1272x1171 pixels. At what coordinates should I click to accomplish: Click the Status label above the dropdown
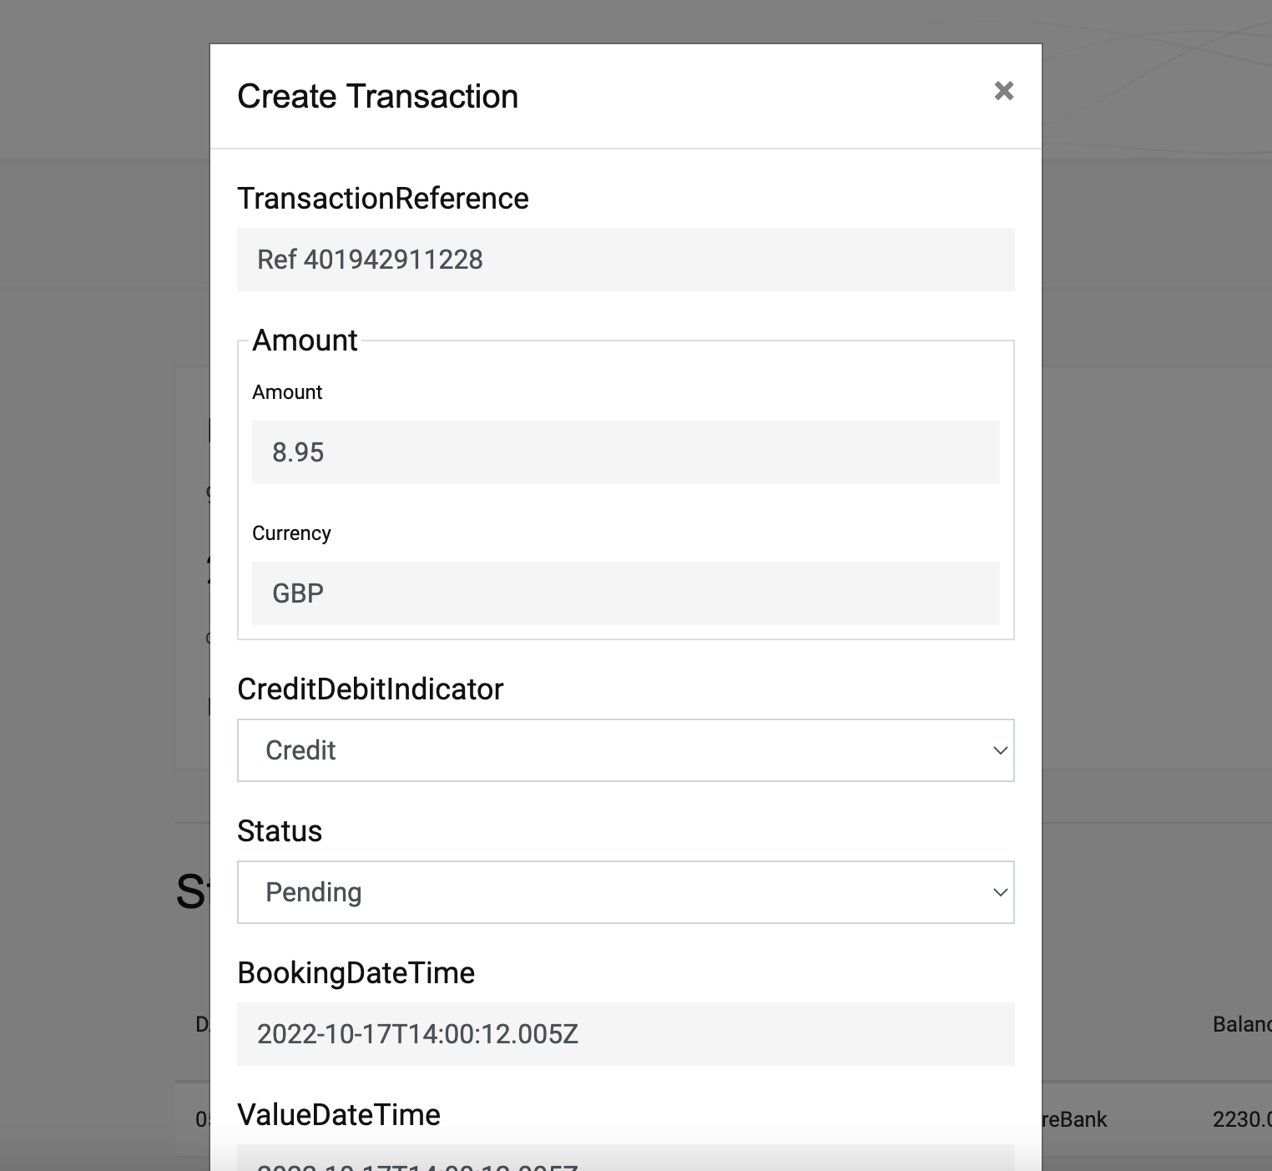279,830
